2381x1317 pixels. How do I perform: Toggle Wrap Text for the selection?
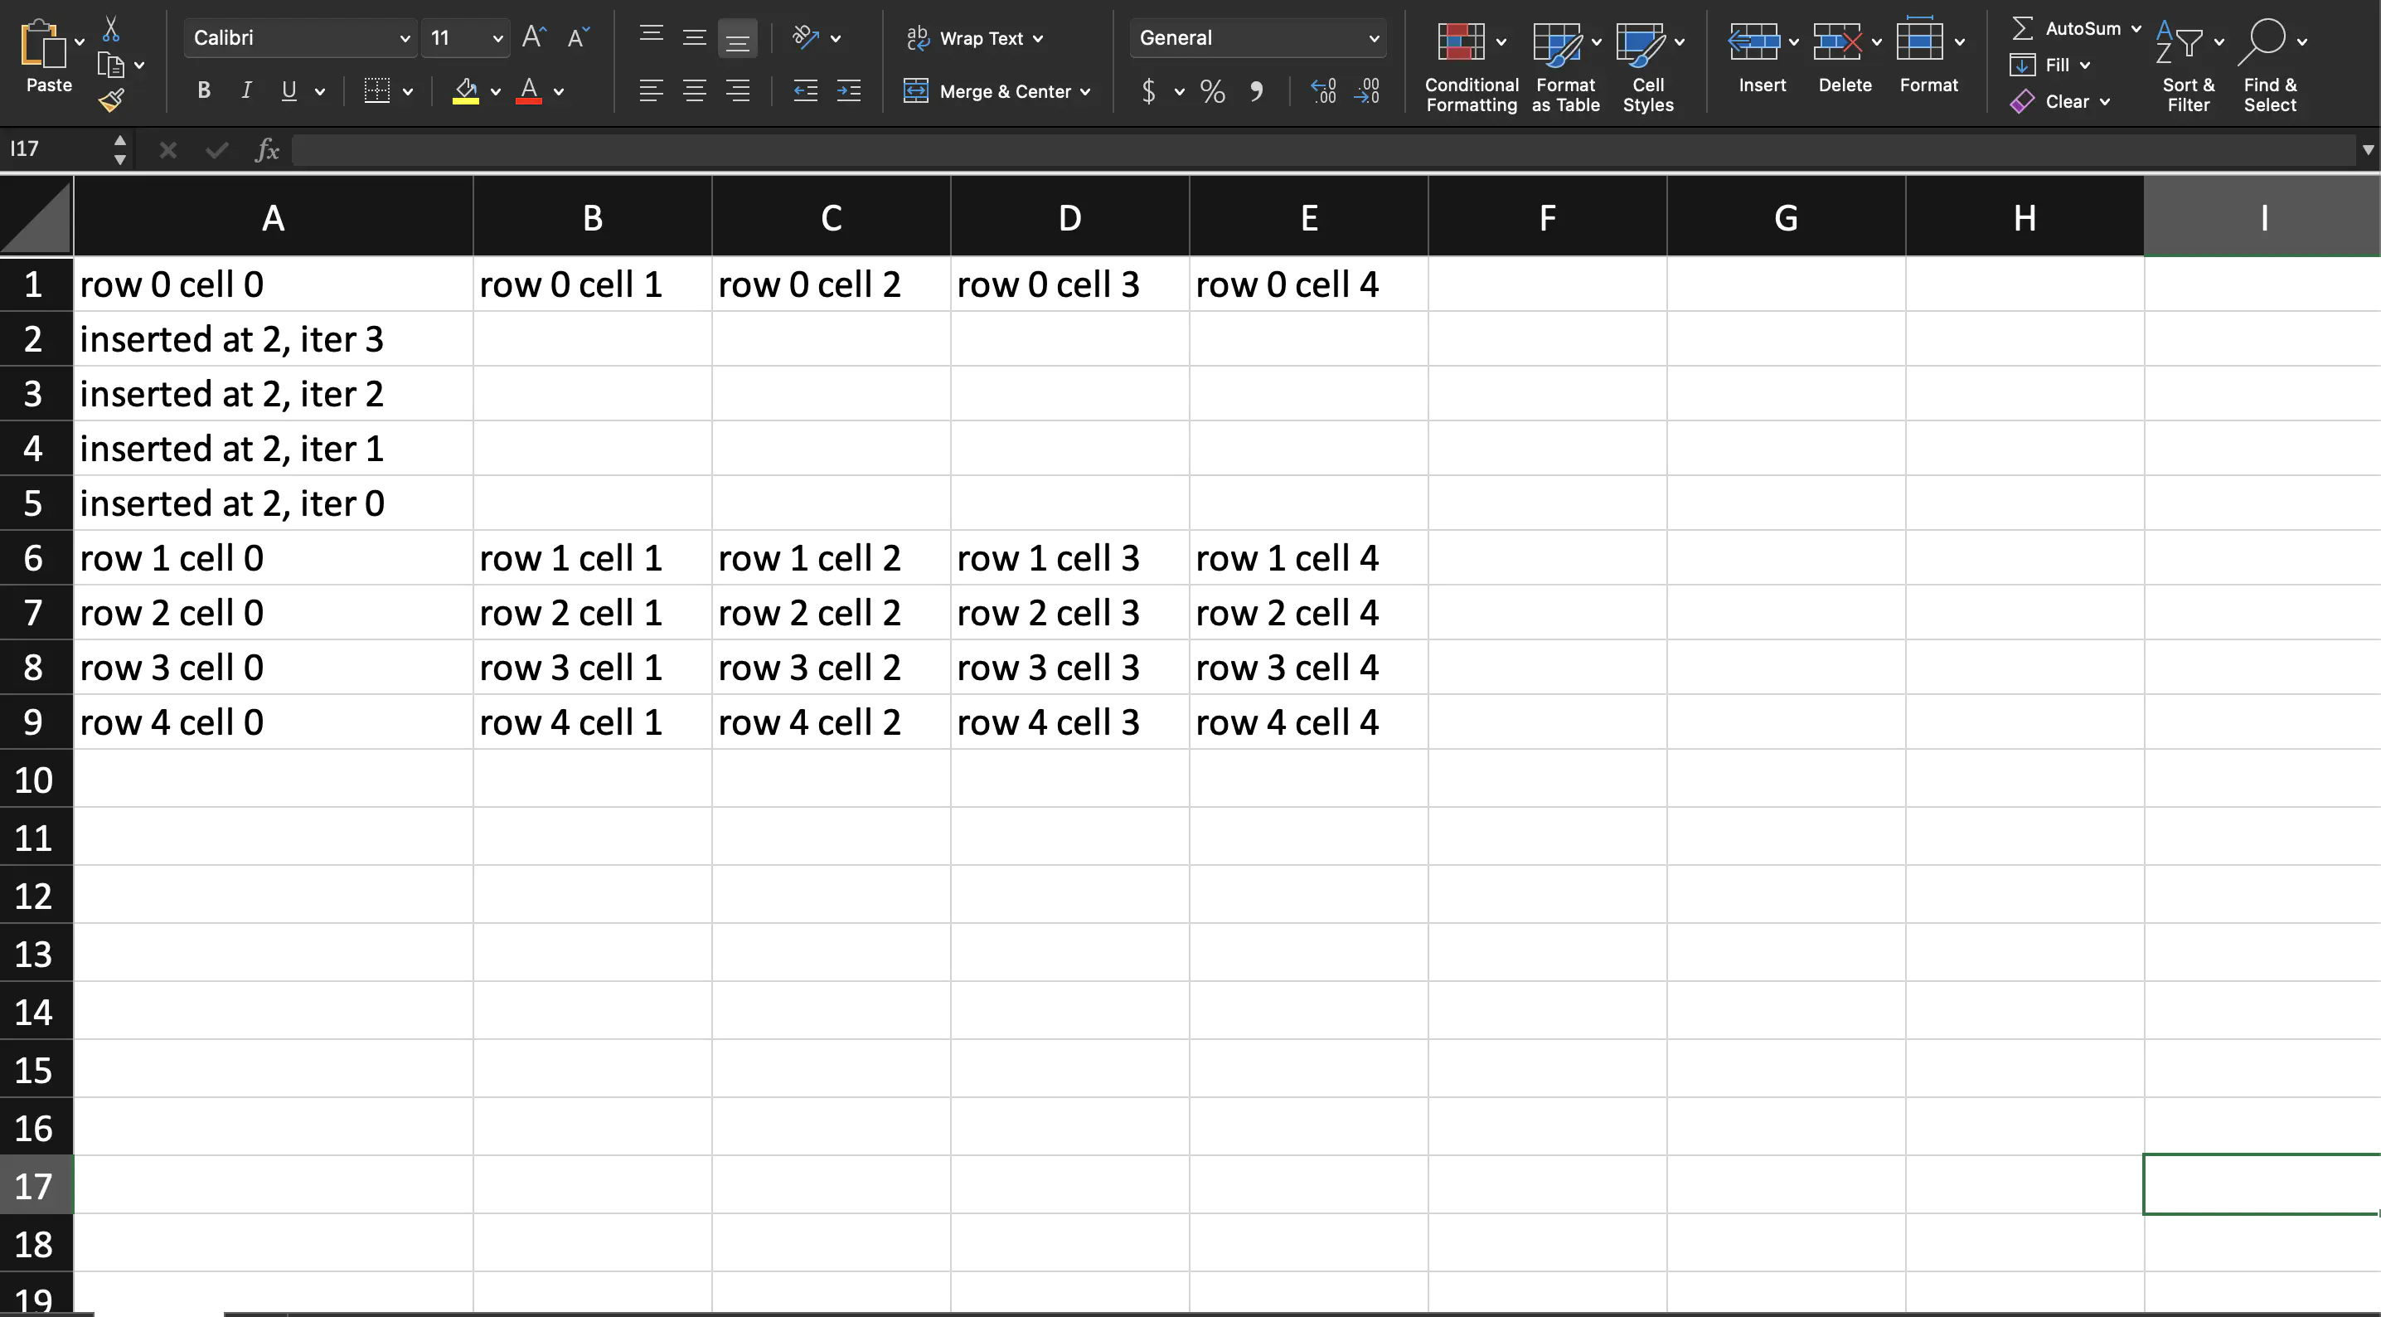coord(975,38)
